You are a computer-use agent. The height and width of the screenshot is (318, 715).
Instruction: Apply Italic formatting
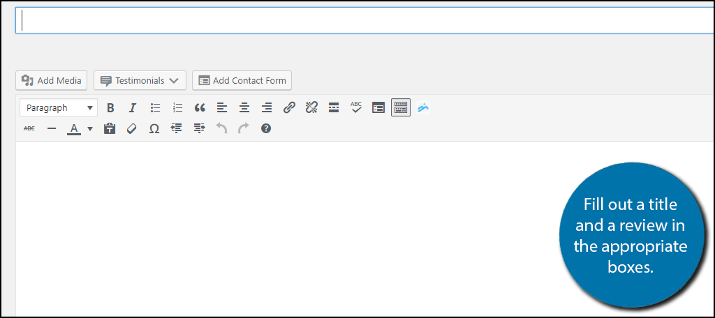tap(132, 108)
